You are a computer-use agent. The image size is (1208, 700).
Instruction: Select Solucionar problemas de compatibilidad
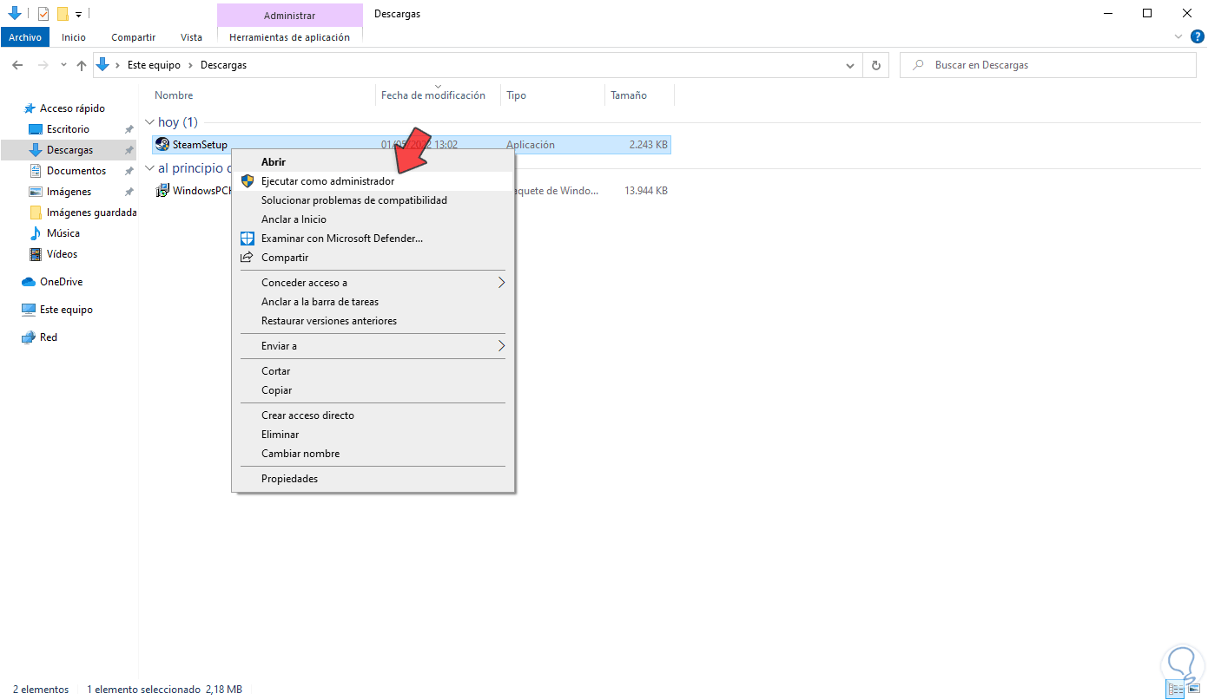(x=373, y=200)
